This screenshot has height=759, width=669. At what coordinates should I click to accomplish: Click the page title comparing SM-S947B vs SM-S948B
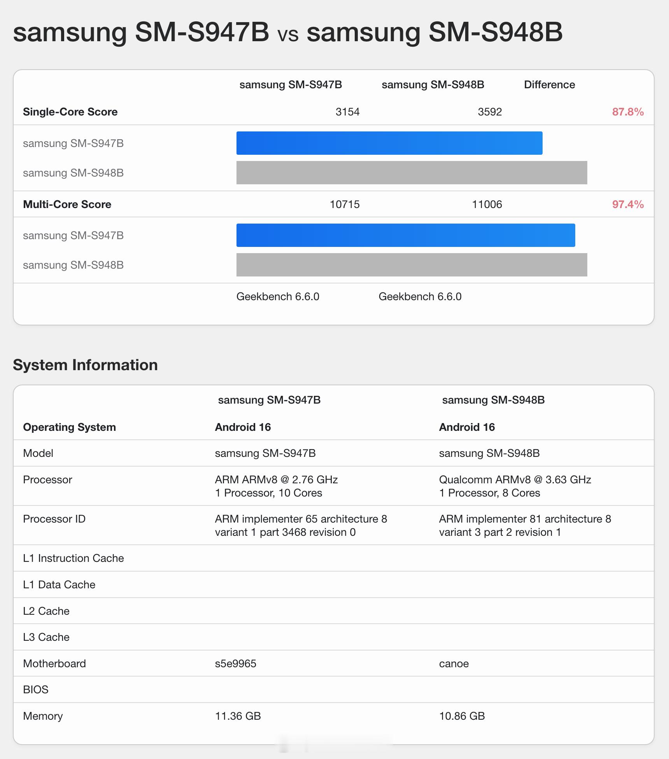[x=288, y=32]
